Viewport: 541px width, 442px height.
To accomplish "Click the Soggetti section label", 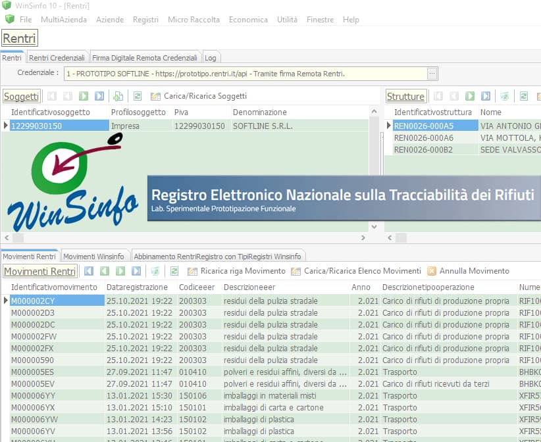I will [22, 96].
